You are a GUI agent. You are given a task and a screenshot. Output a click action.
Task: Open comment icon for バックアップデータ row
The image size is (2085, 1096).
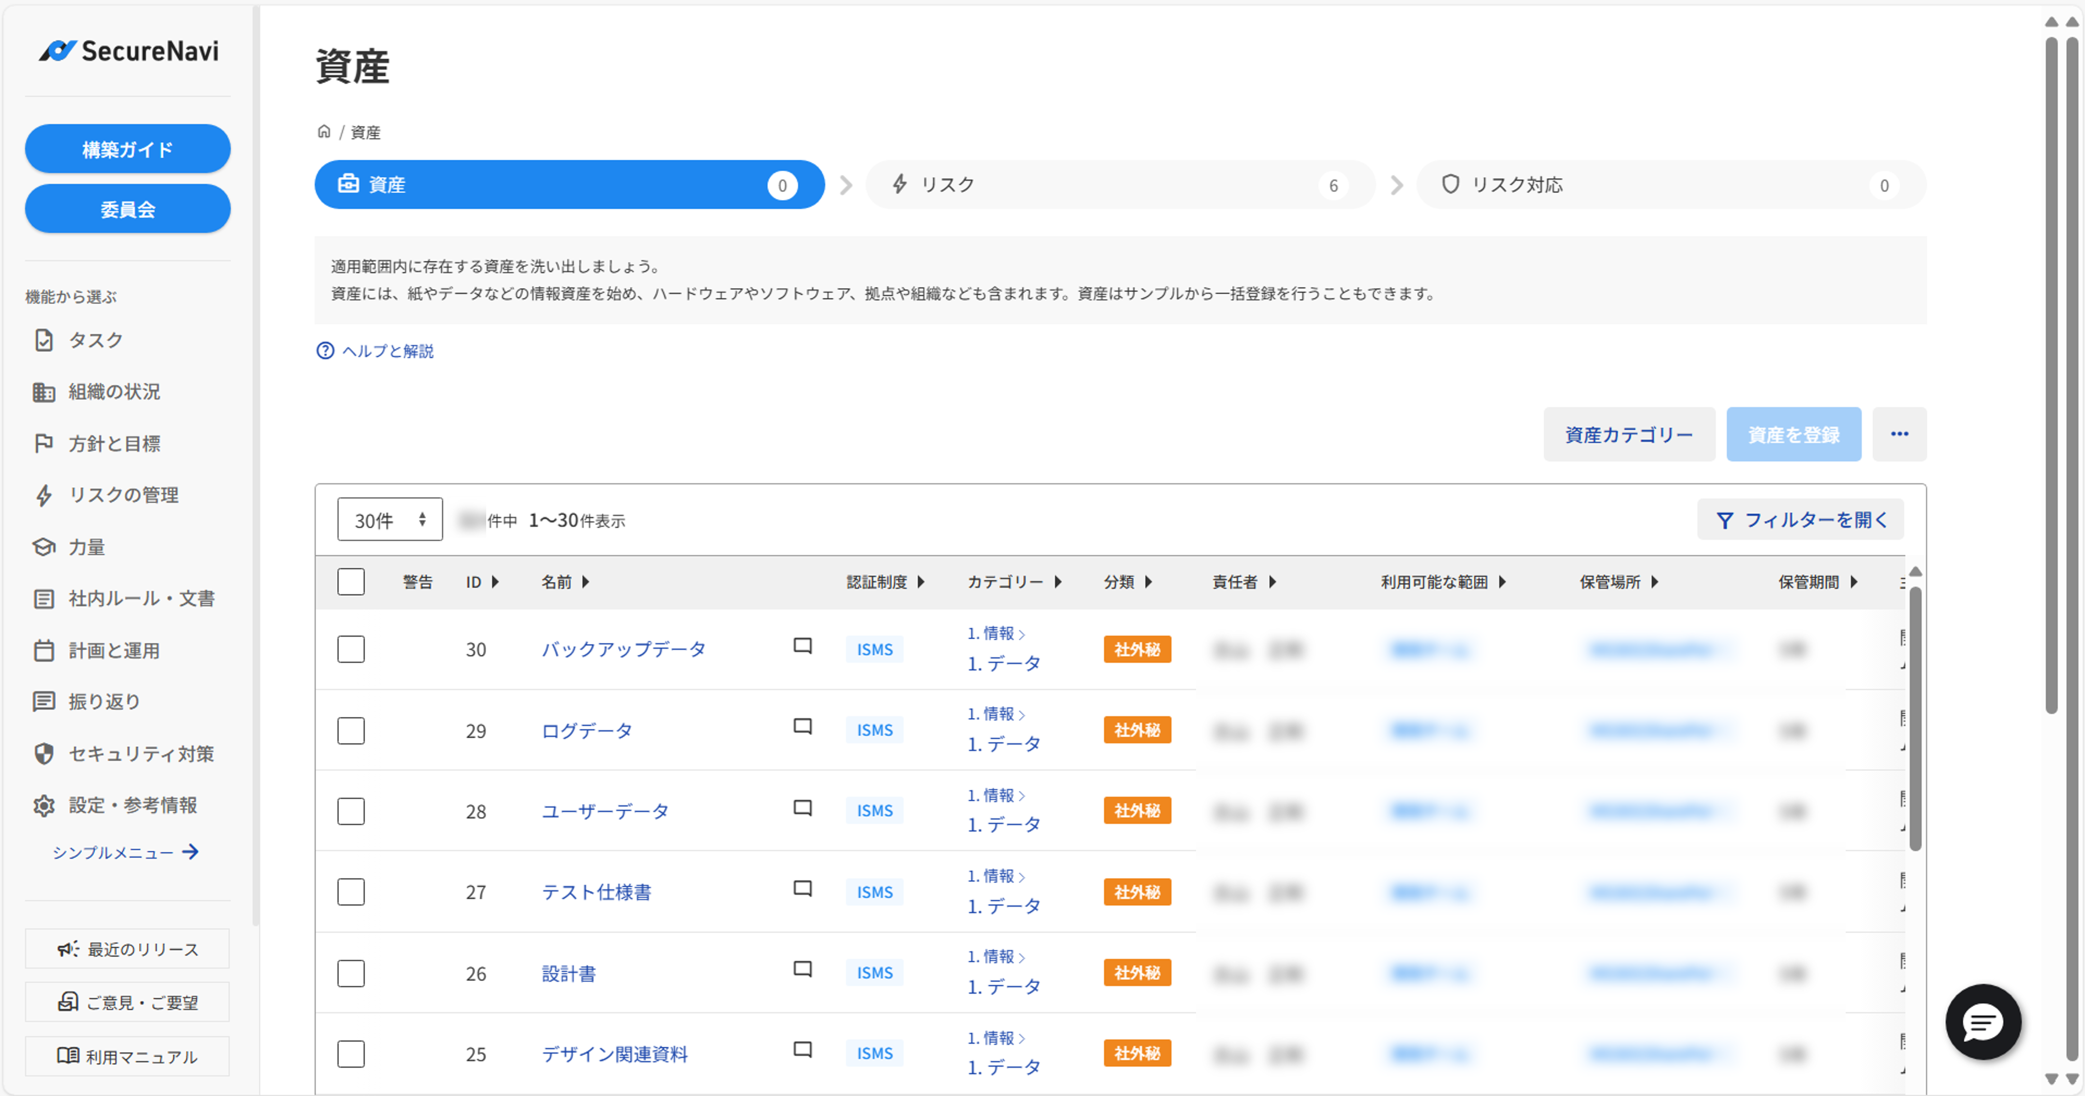pyautogui.click(x=802, y=646)
